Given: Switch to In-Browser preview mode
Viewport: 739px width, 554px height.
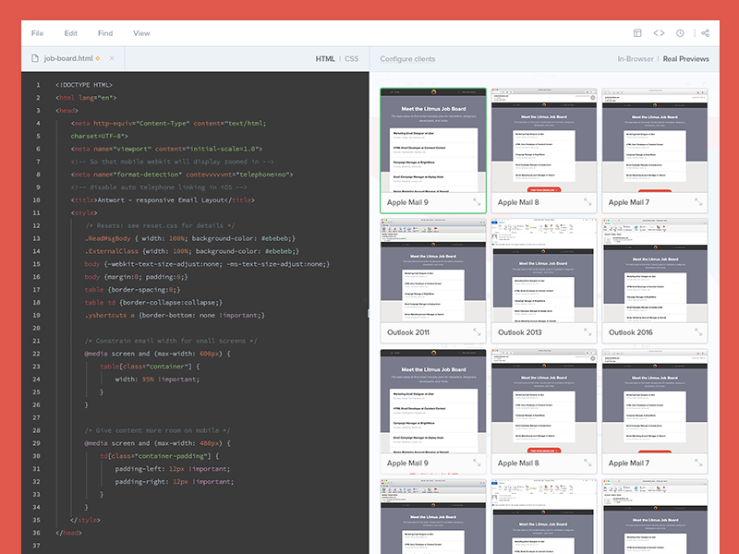Looking at the screenshot, I should click(636, 59).
